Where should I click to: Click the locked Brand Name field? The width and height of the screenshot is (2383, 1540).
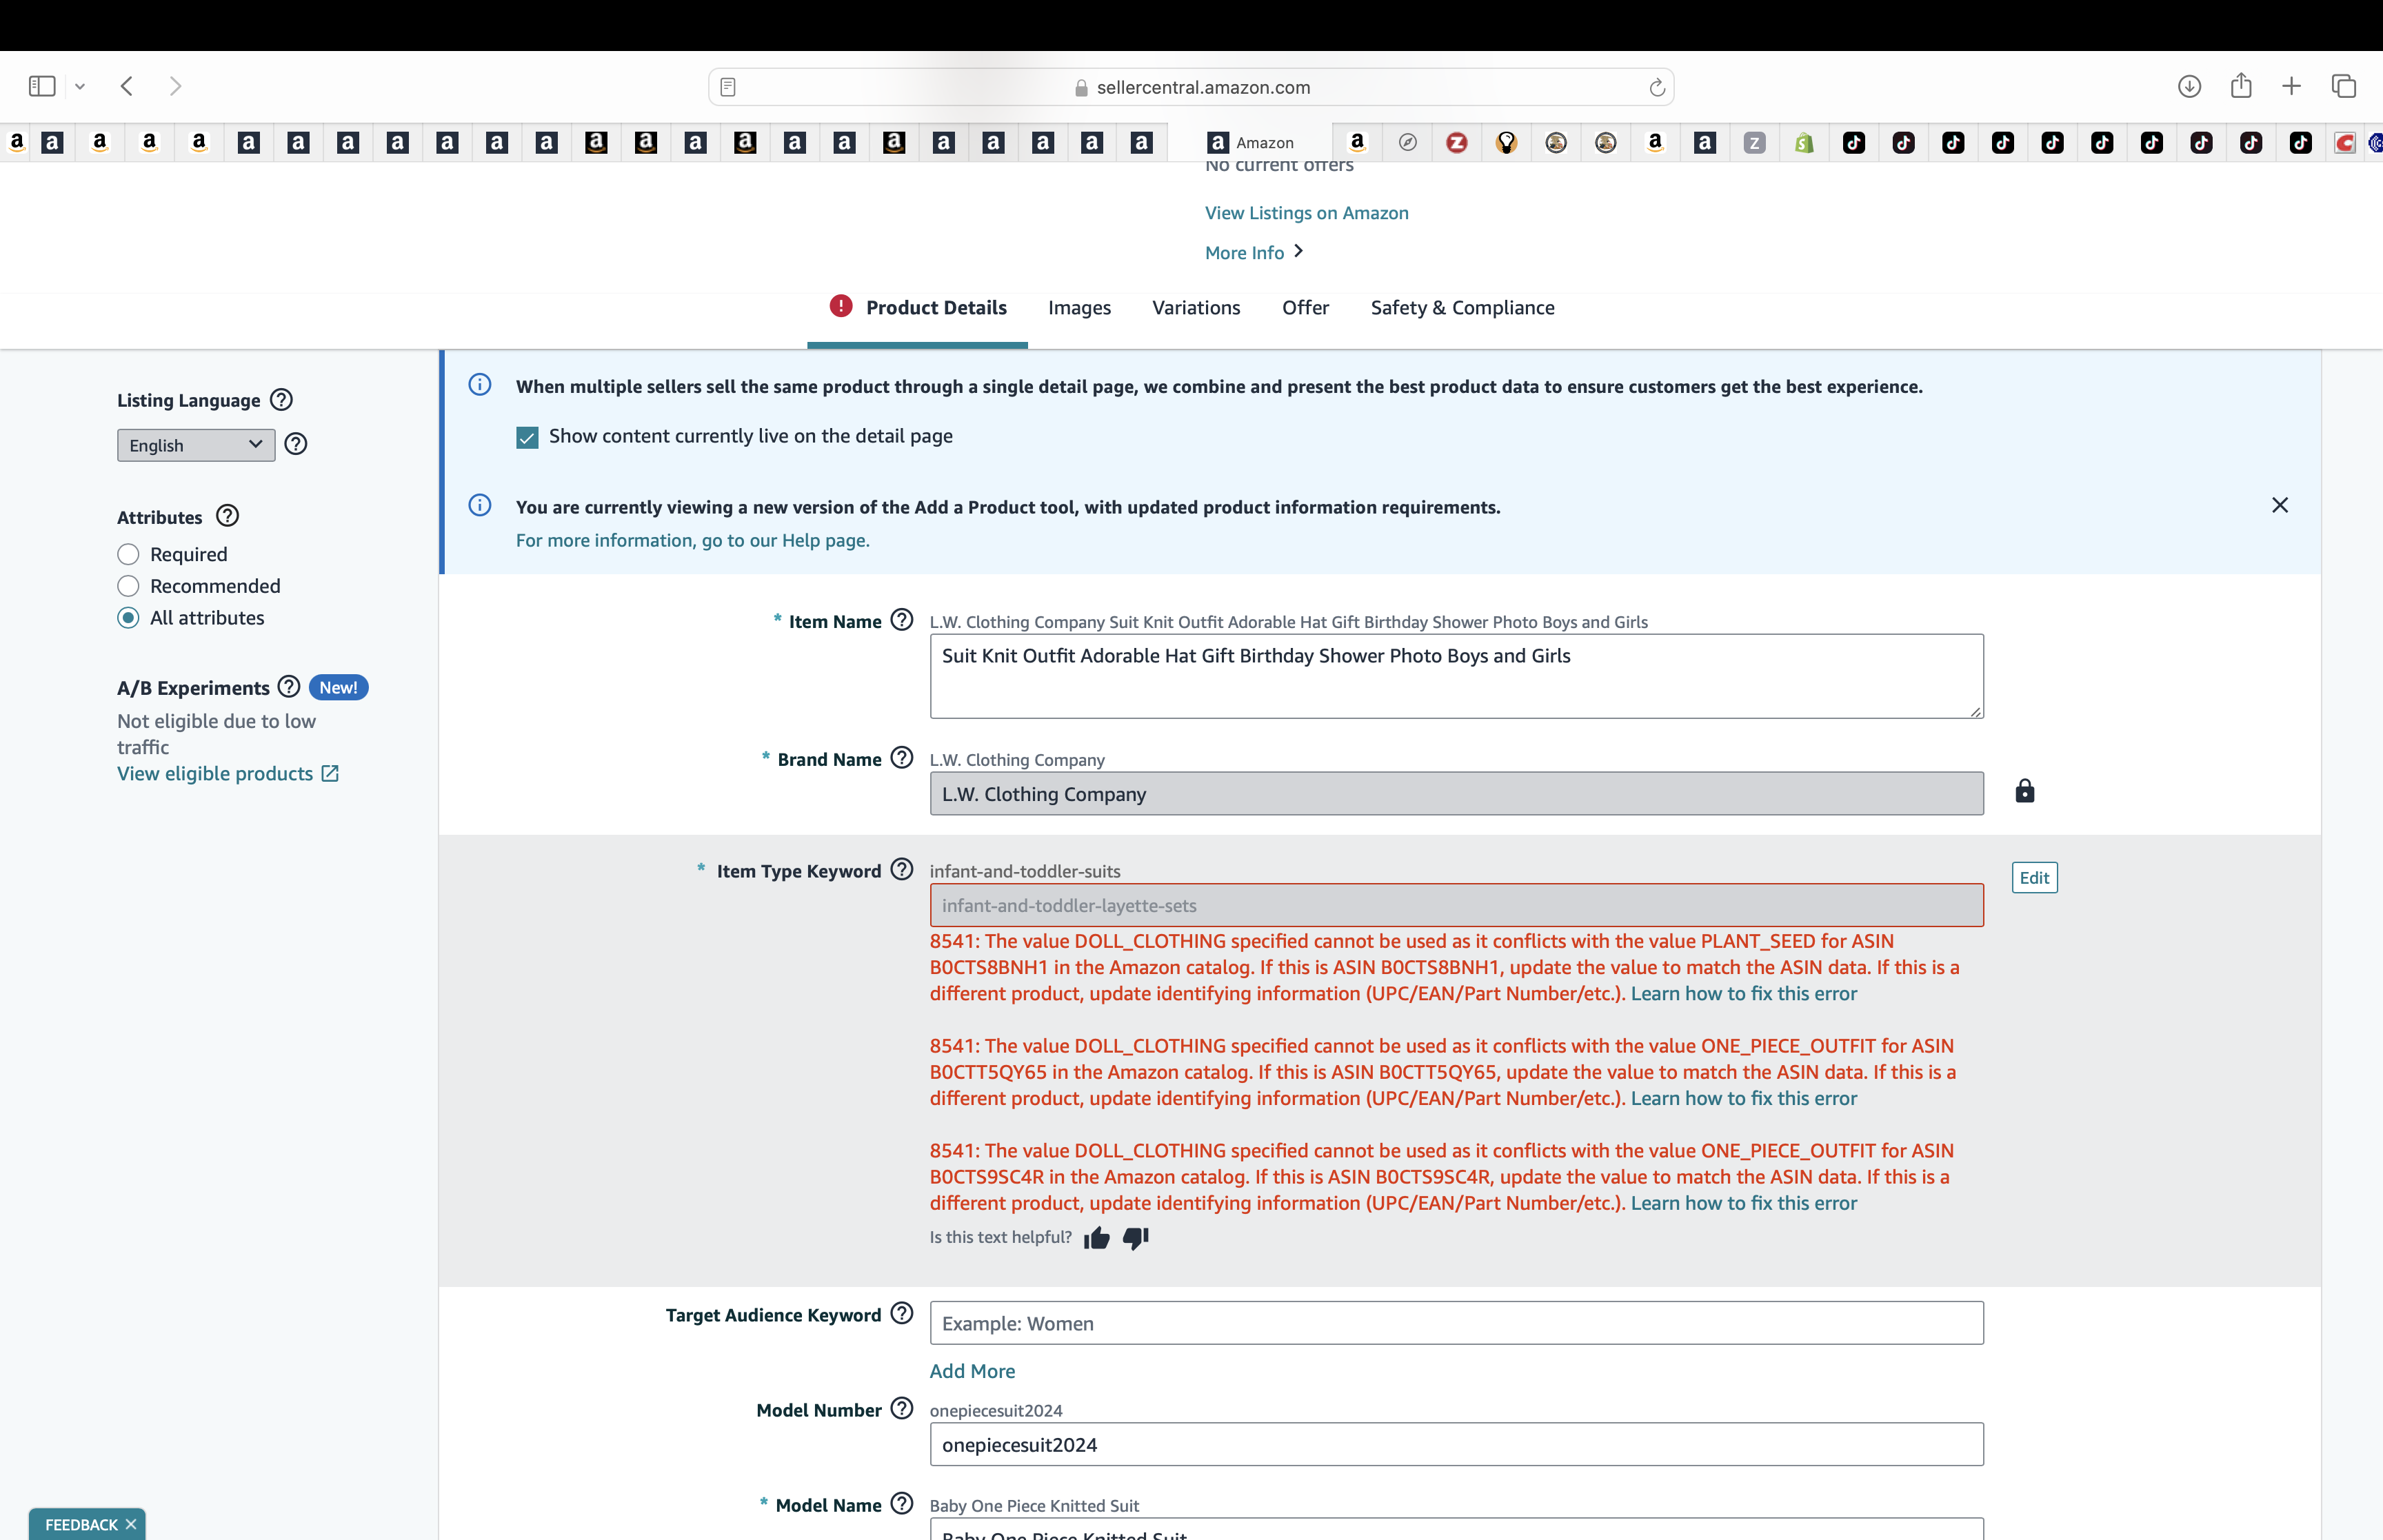tap(1456, 793)
